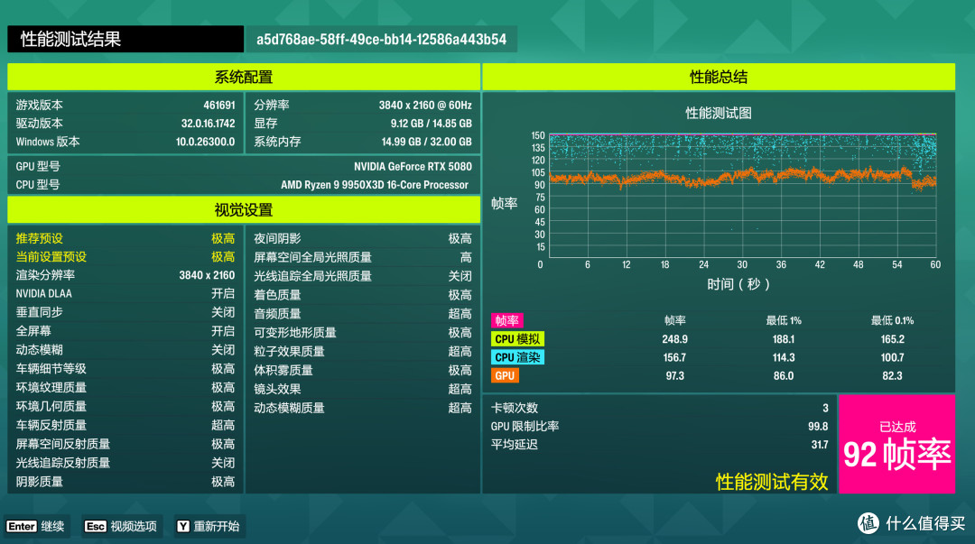Viewport: 975px width, 544px height.
Task: Click the 驱动版本 32.0.16.1742 row
Action: tap(125, 123)
